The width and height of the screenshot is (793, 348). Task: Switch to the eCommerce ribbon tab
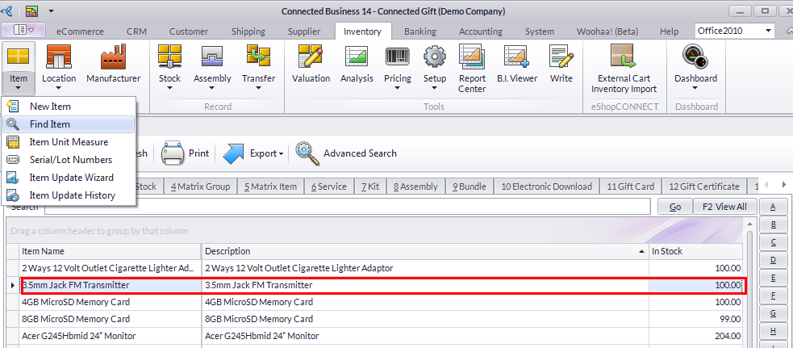(80, 31)
